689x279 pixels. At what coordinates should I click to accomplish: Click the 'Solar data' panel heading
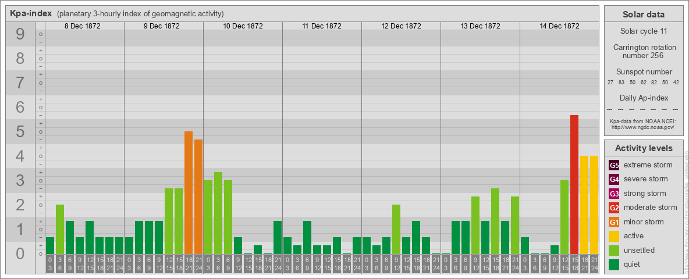644,15
